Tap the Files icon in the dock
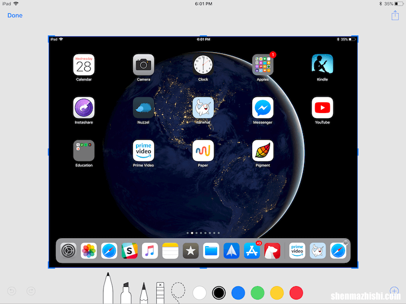The height and width of the screenshot is (304, 406). 211,251
